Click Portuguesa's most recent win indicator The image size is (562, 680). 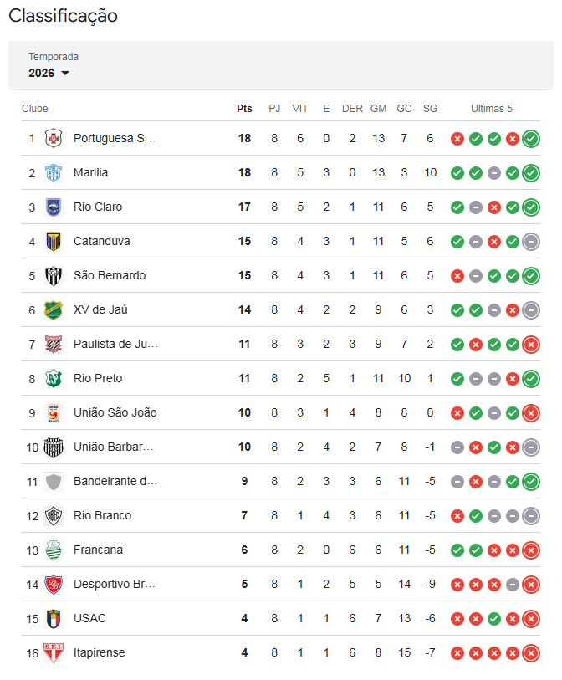pyautogui.click(x=531, y=139)
